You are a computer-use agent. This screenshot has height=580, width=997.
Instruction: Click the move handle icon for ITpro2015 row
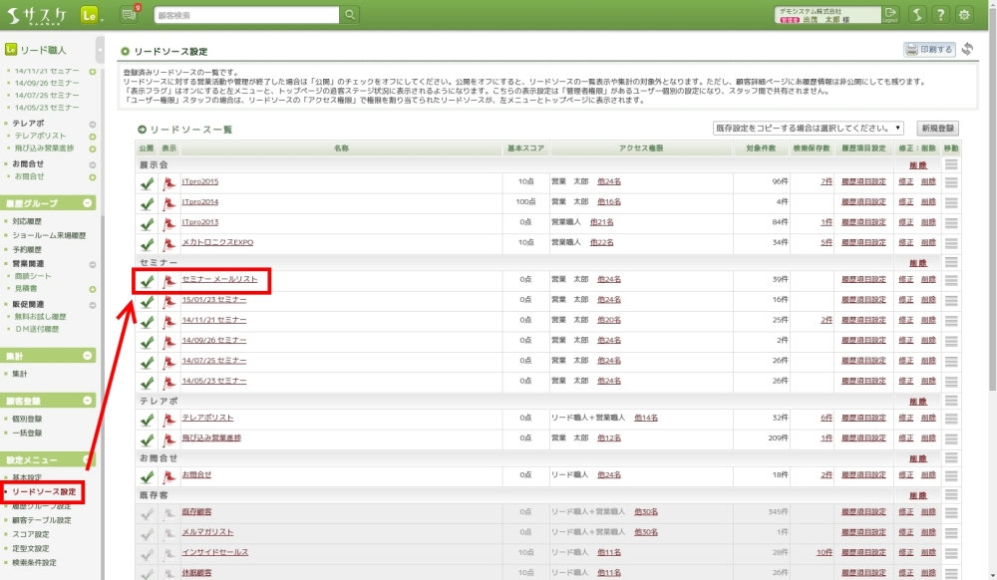pos(951,182)
